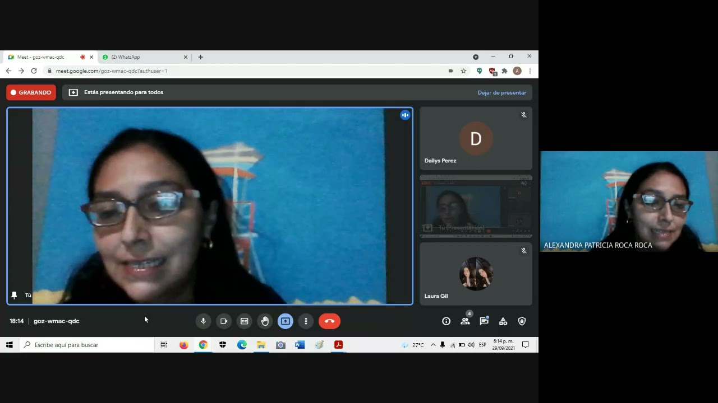This screenshot has width=718, height=403.
Task: Open the Activities shapes icon
Action: pyautogui.click(x=503, y=321)
